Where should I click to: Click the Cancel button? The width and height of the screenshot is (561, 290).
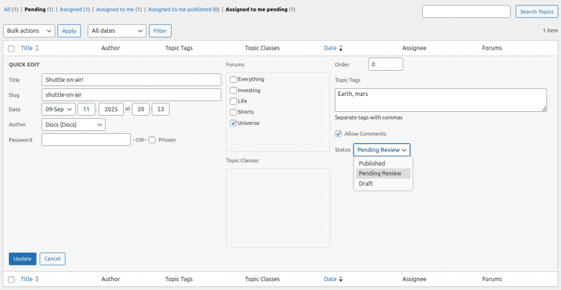pyautogui.click(x=53, y=259)
